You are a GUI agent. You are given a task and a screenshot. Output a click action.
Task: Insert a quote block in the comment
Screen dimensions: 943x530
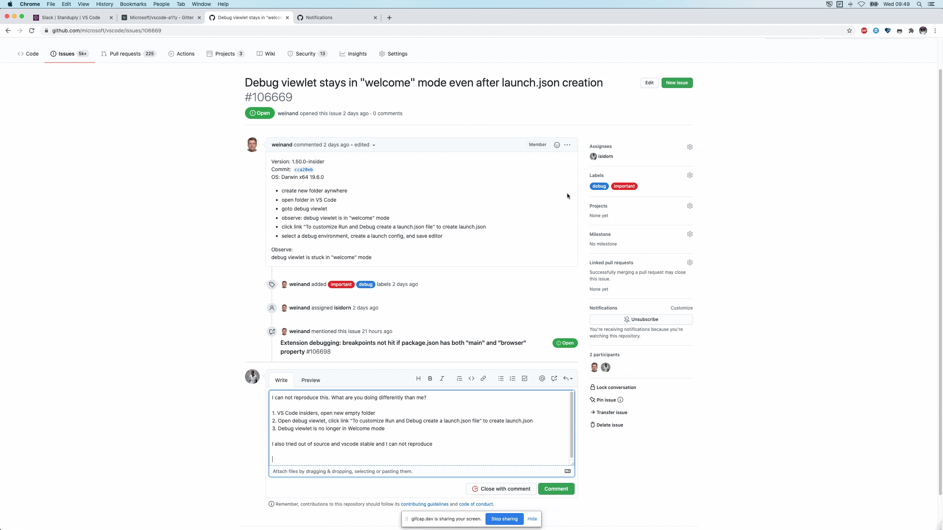459,379
